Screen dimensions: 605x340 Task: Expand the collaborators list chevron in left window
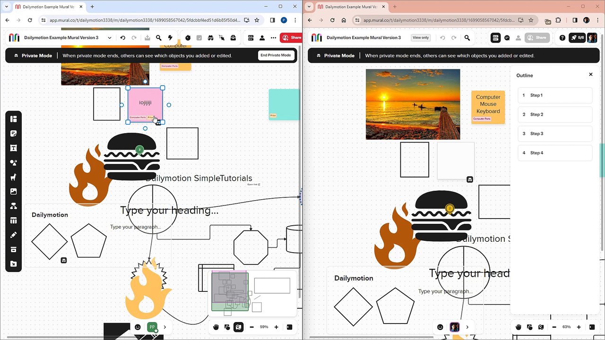click(165, 327)
